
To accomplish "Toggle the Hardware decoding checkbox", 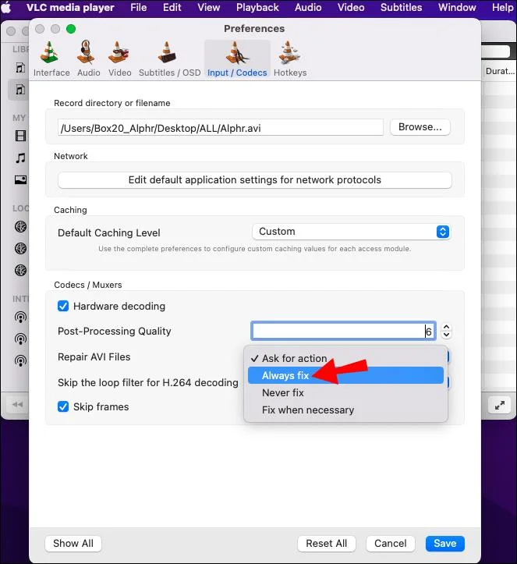I will point(63,306).
